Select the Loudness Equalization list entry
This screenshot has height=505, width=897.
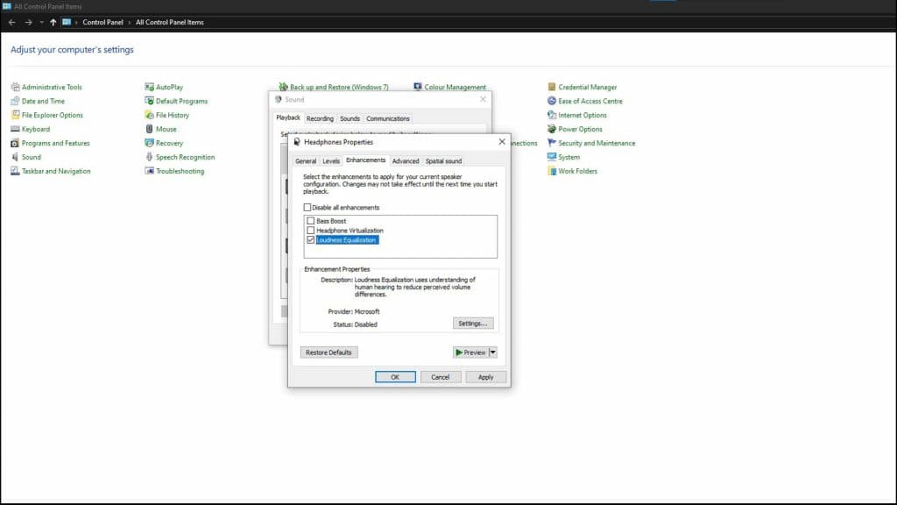click(347, 240)
